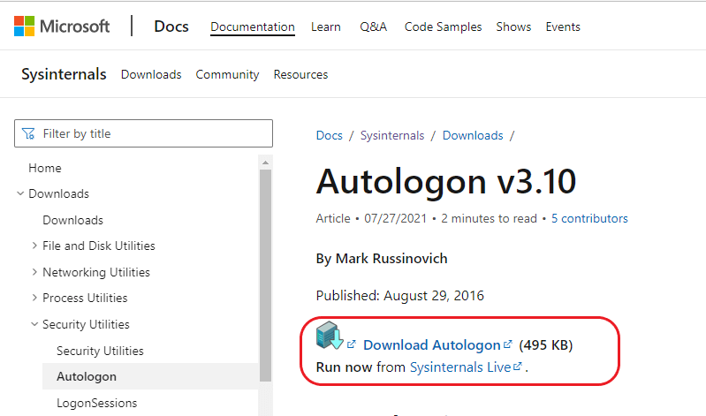Expand Process Utilities node
Viewport: 706px width, 416px height.
(34, 298)
